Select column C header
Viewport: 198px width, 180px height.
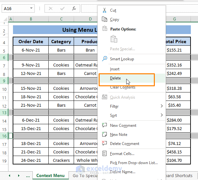(61, 19)
